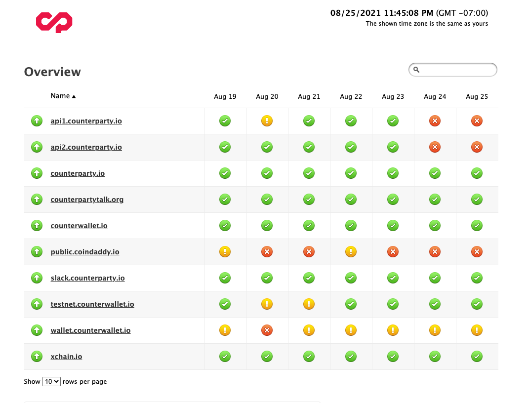The image size is (529, 403).
Task: Open the slack.counterparty.io link
Action: pyautogui.click(x=88, y=278)
